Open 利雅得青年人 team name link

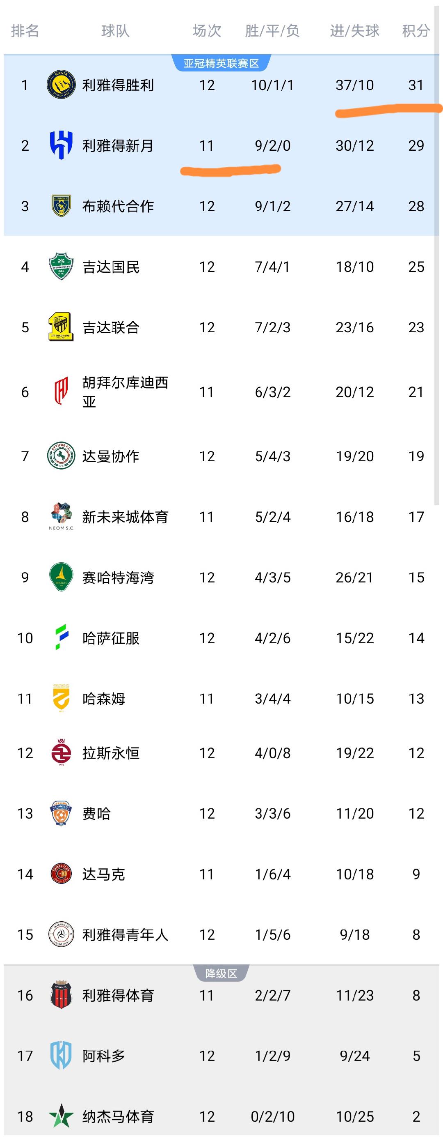click(125, 935)
